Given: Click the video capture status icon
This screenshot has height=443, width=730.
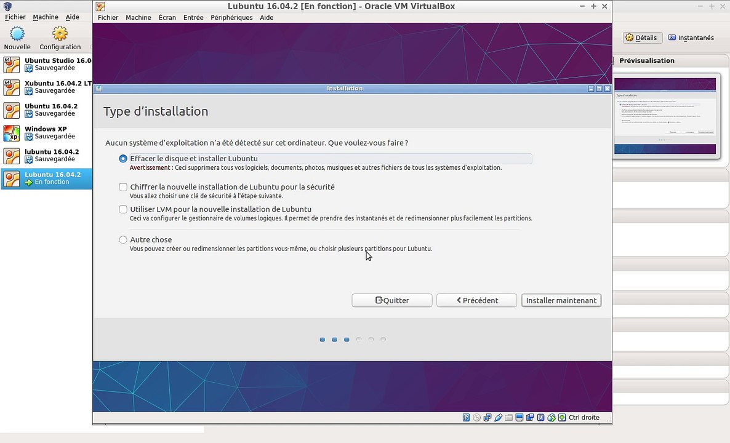Looking at the screenshot, I should point(531,417).
